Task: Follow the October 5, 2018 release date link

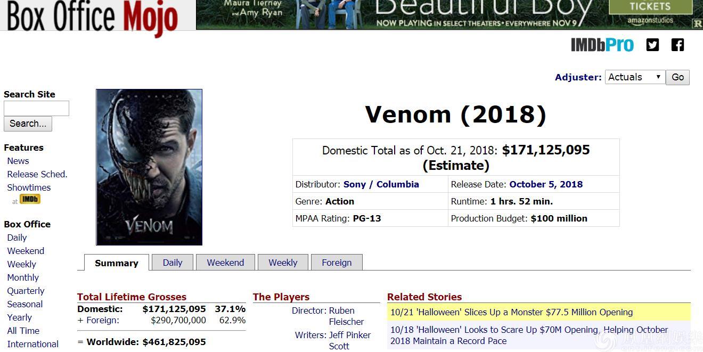Action: pyautogui.click(x=546, y=184)
